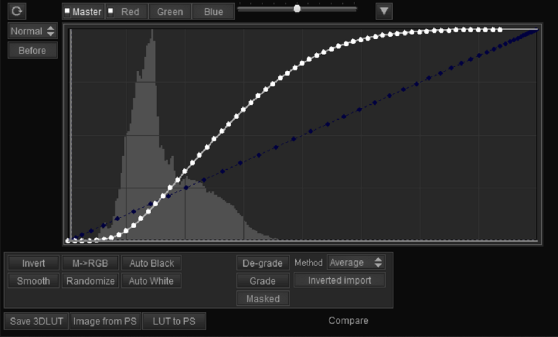Image resolution: width=558 pixels, height=337 pixels.
Task: Click the Randomize button
Action: (90, 281)
